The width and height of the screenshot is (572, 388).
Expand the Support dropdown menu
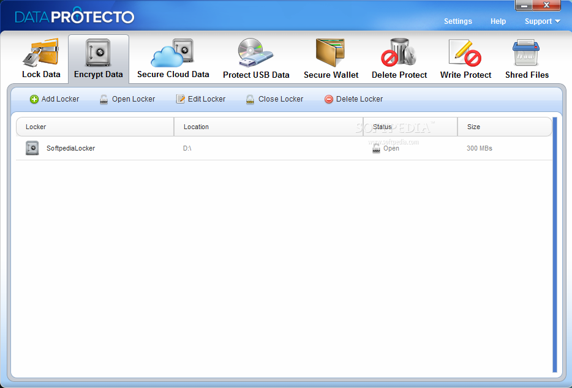tap(542, 21)
